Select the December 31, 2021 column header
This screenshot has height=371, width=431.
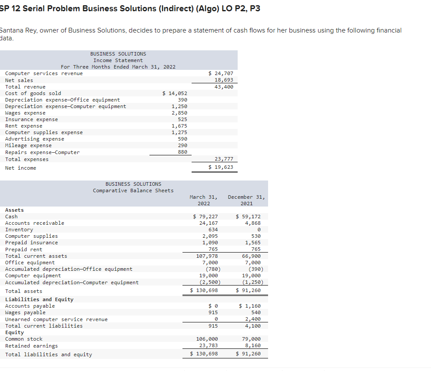pos(246,200)
